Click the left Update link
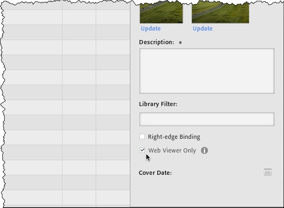The height and width of the screenshot is (208, 284). (x=151, y=29)
